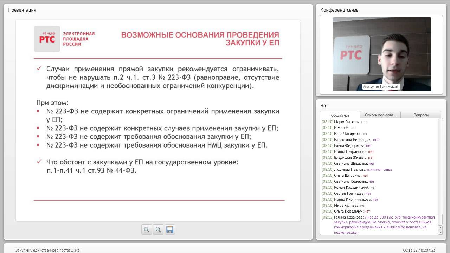
Task: Click the chat scrollbar up arrow
Action: [x=440, y=227]
